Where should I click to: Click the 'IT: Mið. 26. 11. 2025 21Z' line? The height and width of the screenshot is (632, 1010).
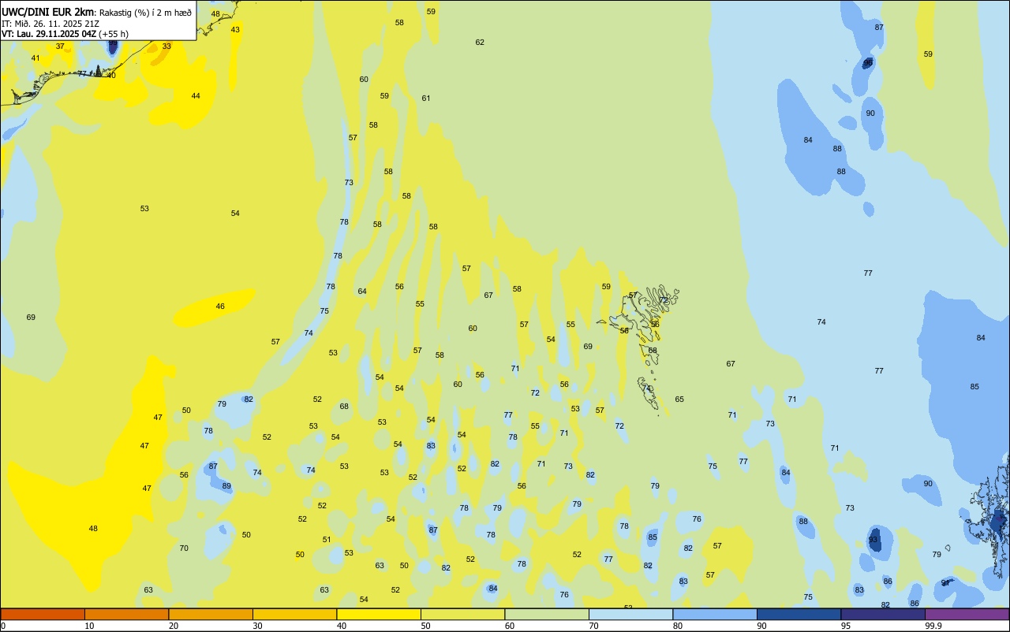point(50,23)
